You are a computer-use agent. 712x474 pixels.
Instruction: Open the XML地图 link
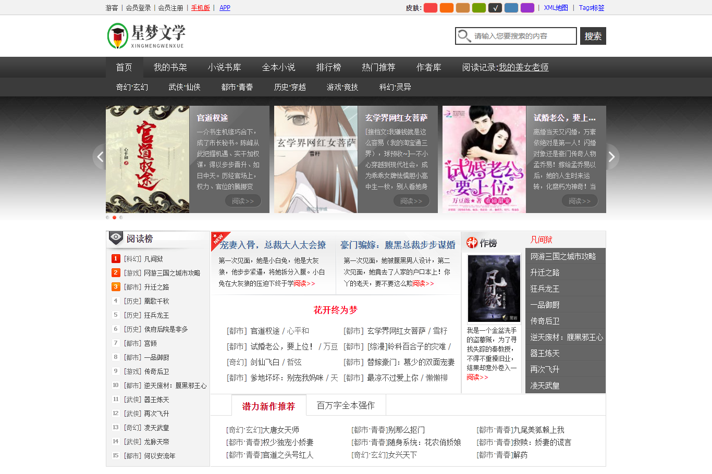[556, 8]
